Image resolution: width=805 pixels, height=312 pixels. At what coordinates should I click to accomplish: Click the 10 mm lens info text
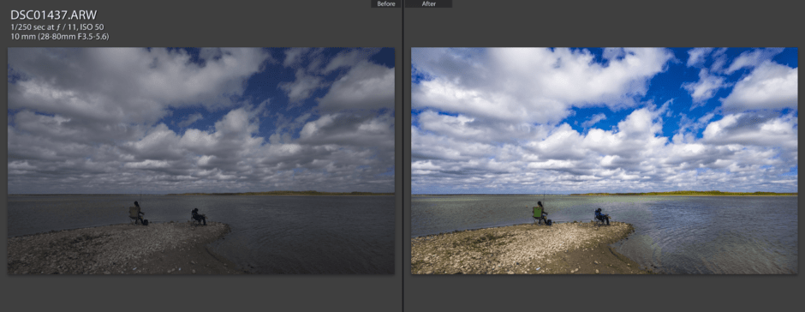click(60, 37)
